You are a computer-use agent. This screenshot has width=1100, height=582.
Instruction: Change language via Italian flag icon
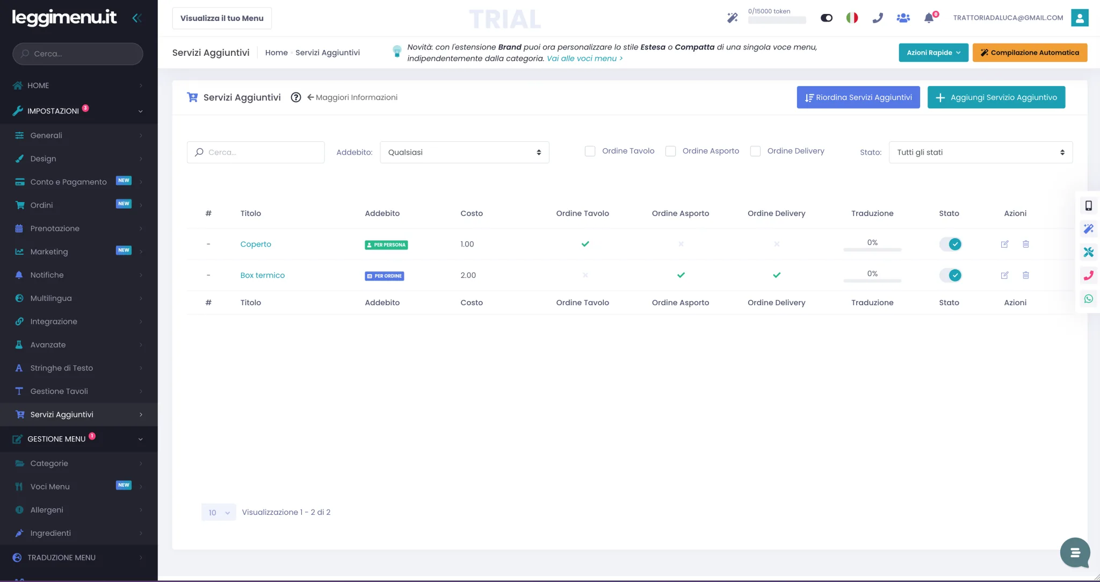click(852, 18)
